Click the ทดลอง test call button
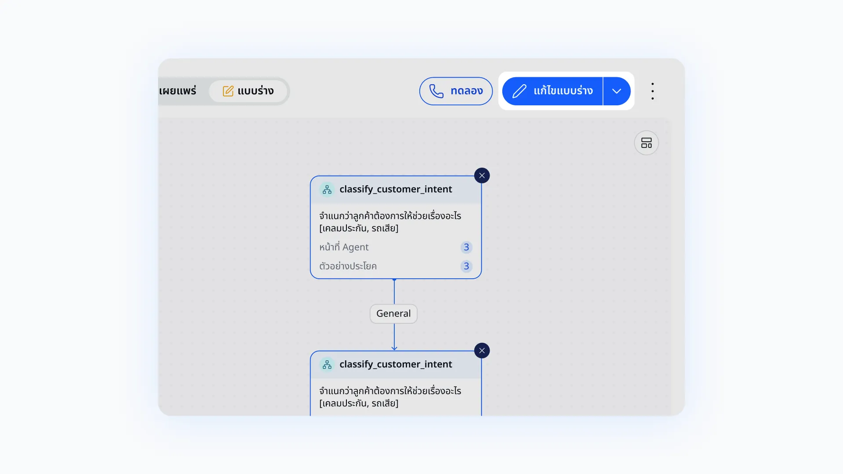This screenshot has width=843, height=474. pos(456,91)
